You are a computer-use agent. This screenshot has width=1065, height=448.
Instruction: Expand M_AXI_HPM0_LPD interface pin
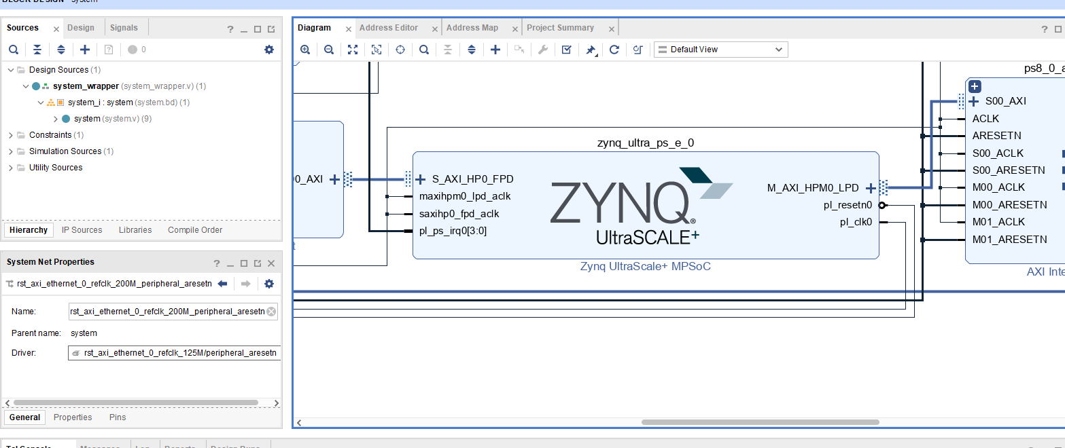(871, 188)
